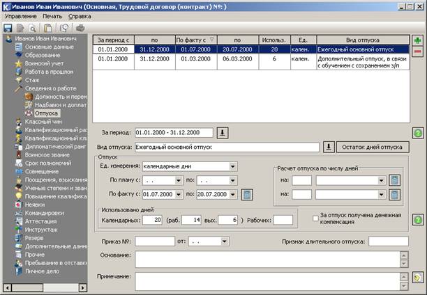The height and width of the screenshot is (295, 427).
Task: Click selection button beside Вид отпуска field
Action: (329, 147)
